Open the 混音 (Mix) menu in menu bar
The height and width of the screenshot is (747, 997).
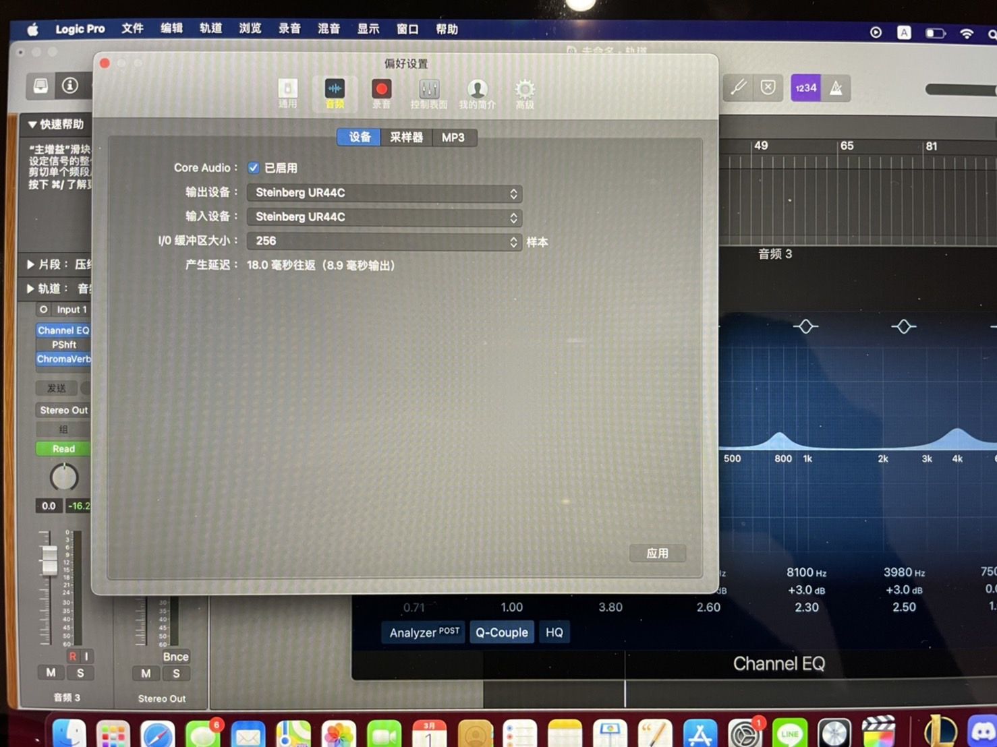coord(329,29)
